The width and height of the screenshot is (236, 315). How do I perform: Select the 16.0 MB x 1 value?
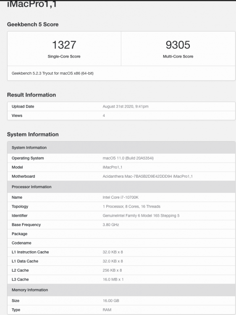pyautogui.click(x=113, y=279)
